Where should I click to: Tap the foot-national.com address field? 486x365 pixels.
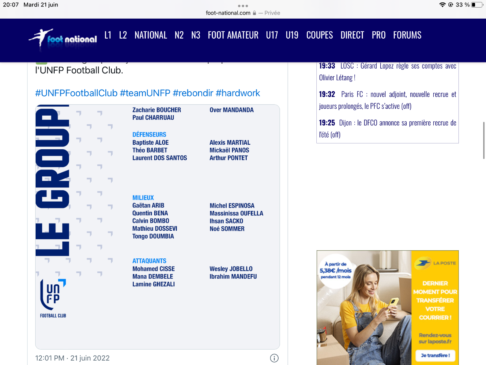[243, 13]
